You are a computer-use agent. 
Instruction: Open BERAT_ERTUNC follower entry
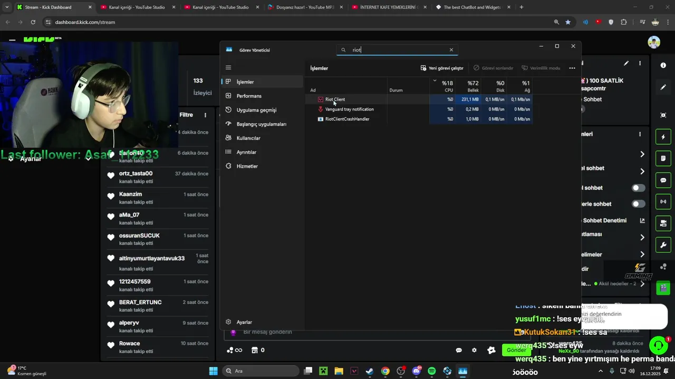pos(157,306)
